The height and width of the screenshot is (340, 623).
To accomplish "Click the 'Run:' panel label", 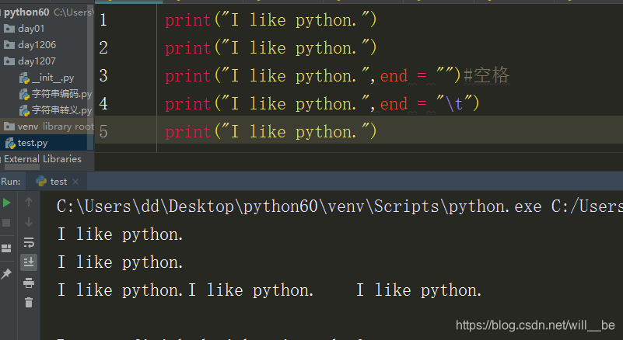I will [x=11, y=182].
